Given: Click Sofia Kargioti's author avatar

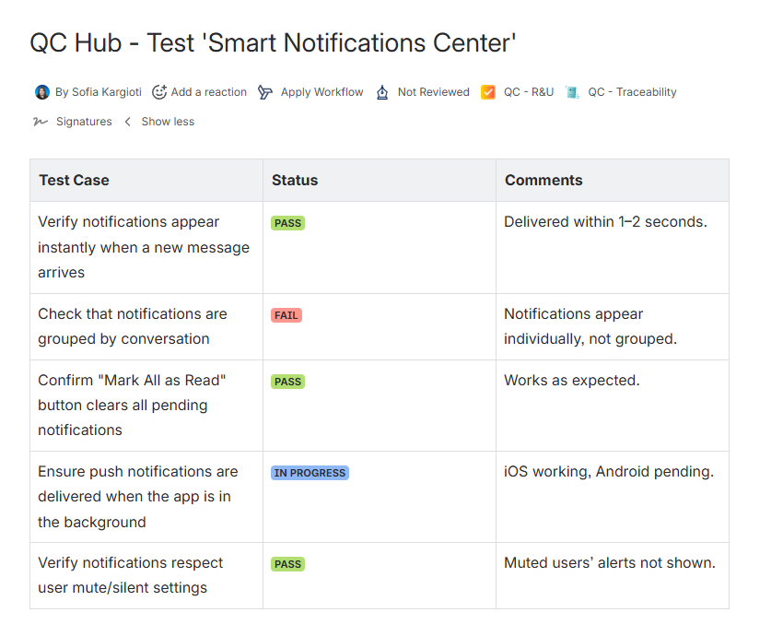Looking at the screenshot, I should (x=42, y=92).
